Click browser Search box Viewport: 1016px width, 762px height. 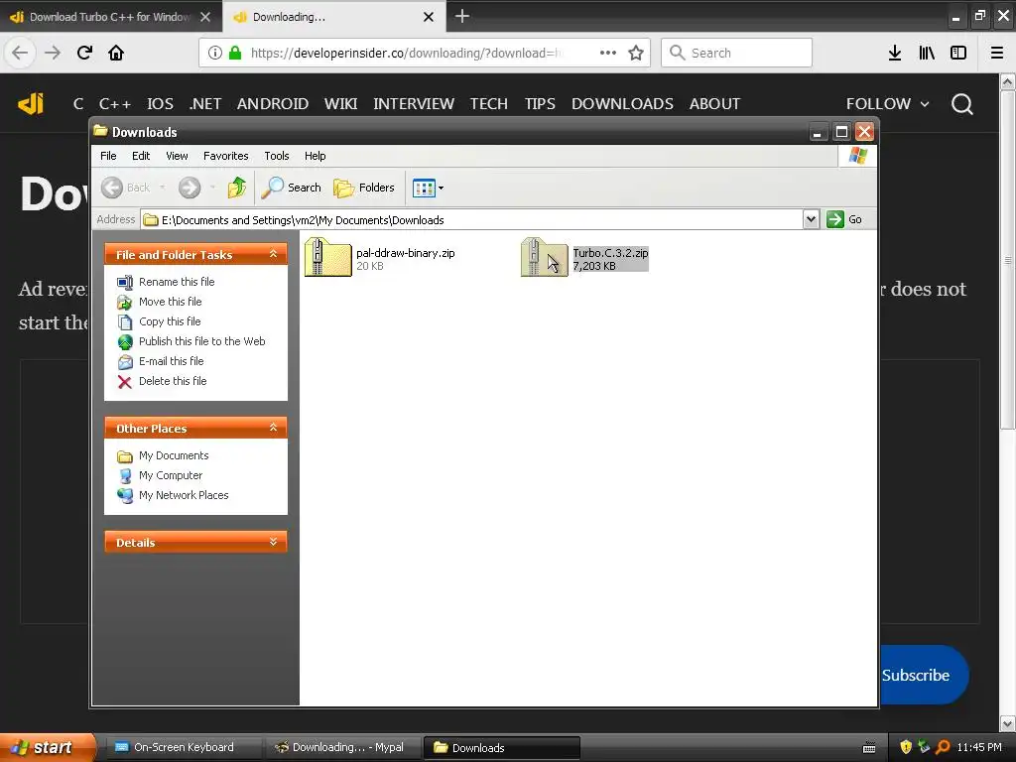[x=736, y=53]
